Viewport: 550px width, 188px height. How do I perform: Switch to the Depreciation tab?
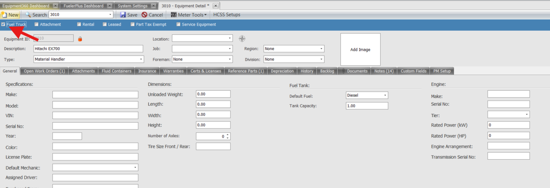282,71
